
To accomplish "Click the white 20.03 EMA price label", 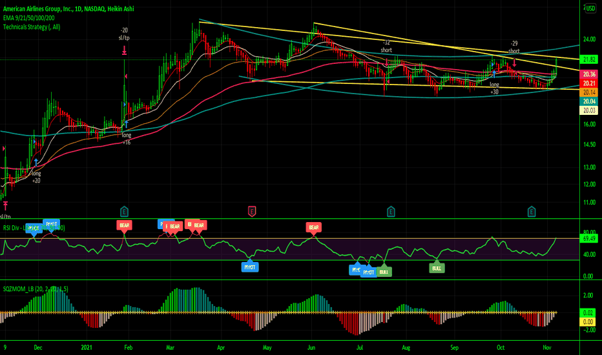I will coord(589,110).
